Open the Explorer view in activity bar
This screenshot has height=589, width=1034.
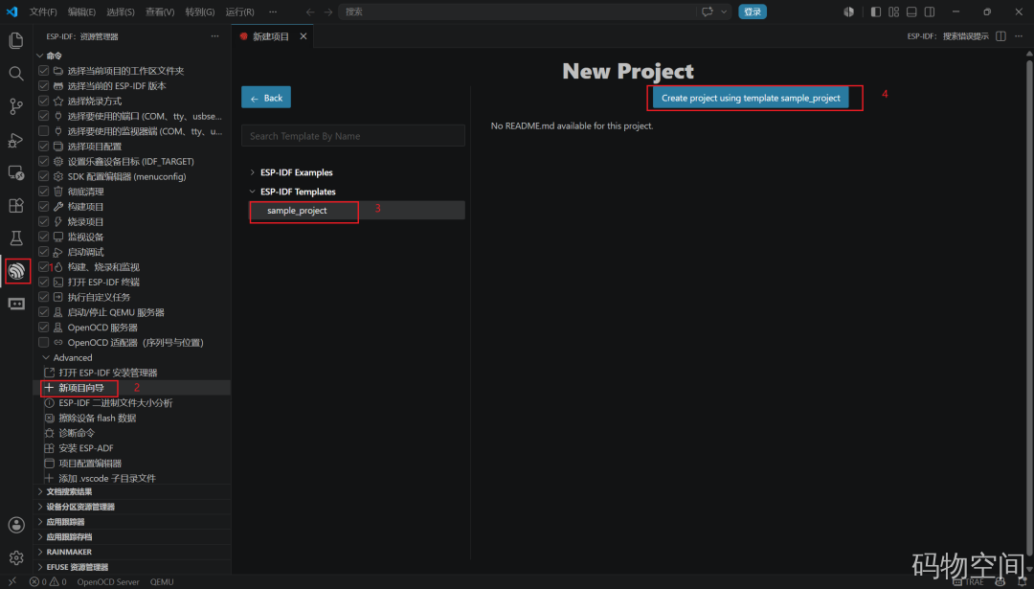16,40
